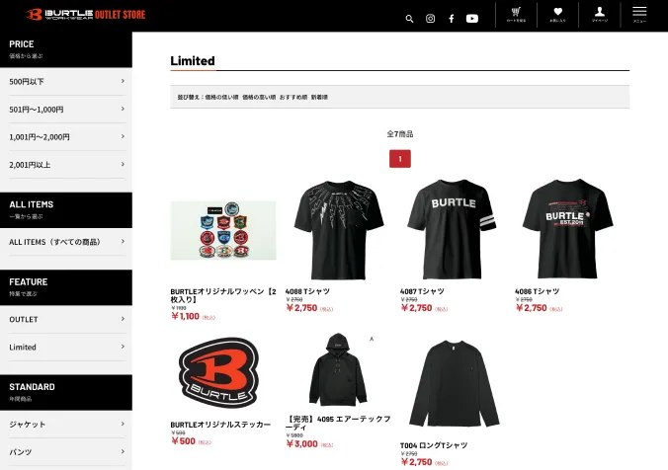This screenshot has height=470, width=668.
Task: Open the 2,001円以上 price filter
Action: click(x=66, y=164)
